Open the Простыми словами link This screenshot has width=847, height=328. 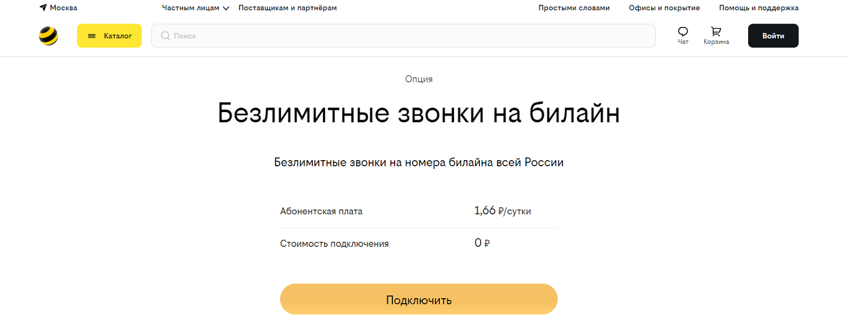click(x=574, y=8)
